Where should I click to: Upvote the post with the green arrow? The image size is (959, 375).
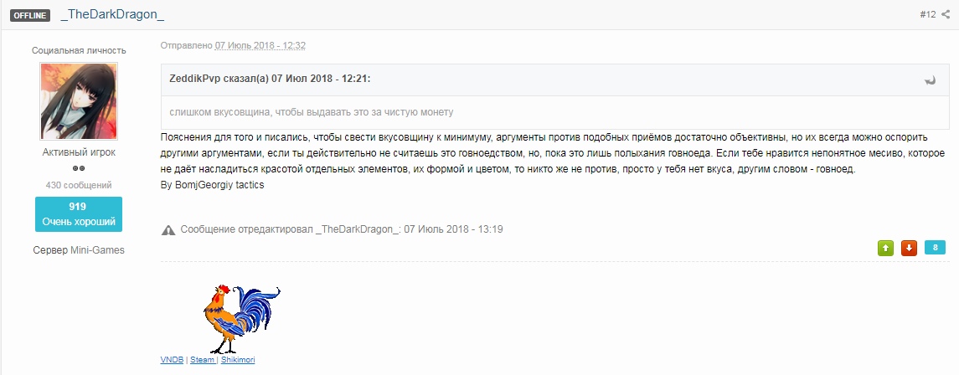pos(885,248)
